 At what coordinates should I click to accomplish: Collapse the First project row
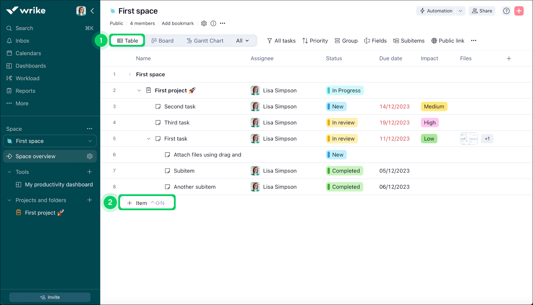pos(139,90)
